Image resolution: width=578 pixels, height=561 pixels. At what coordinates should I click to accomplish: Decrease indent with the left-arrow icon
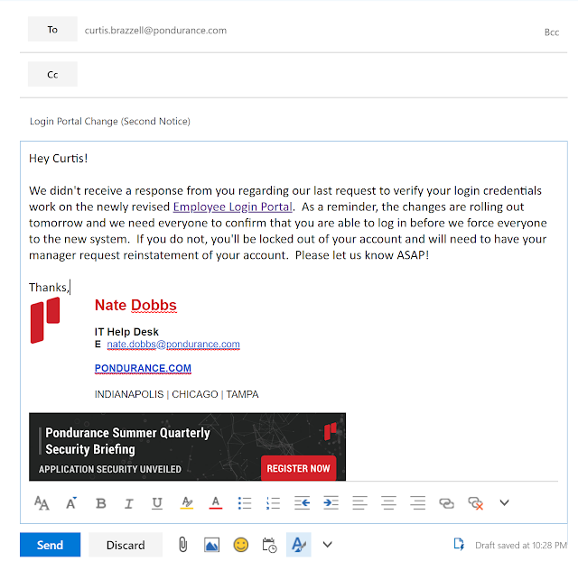pyautogui.click(x=302, y=503)
